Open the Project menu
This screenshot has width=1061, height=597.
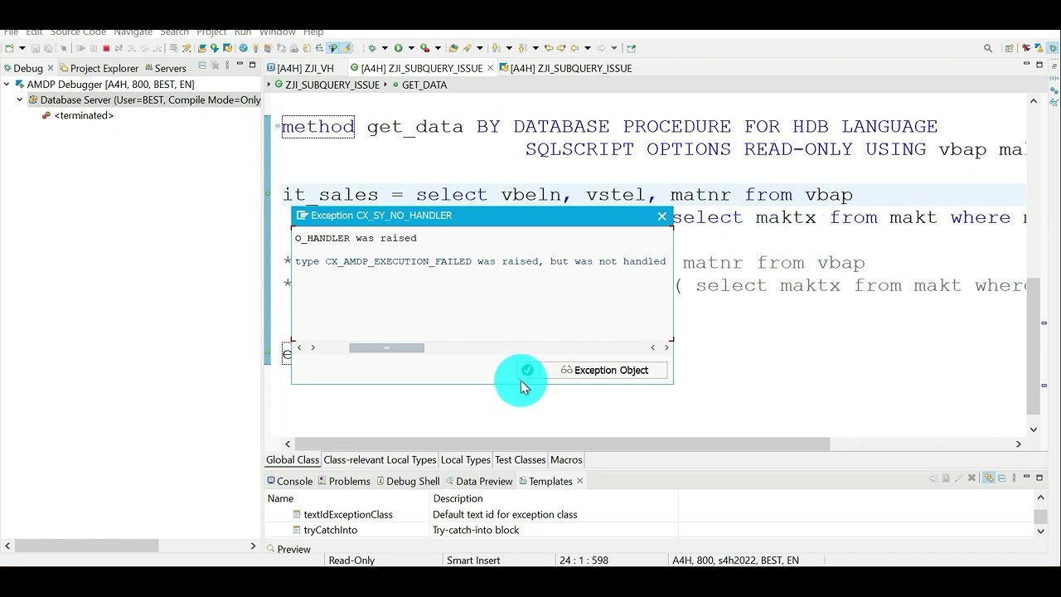coord(211,32)
